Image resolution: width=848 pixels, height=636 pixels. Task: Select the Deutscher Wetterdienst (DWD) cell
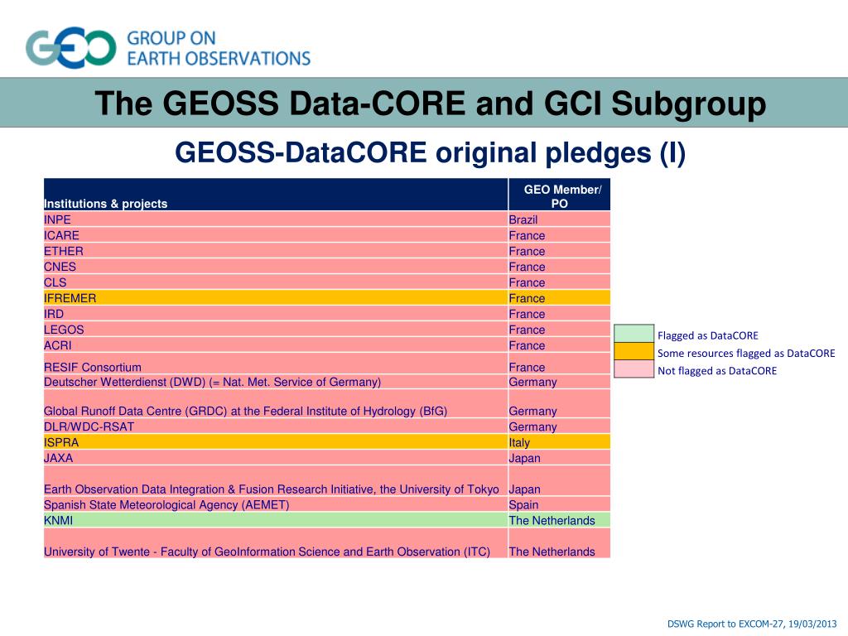pyautogui.click(x=276, y=381)
